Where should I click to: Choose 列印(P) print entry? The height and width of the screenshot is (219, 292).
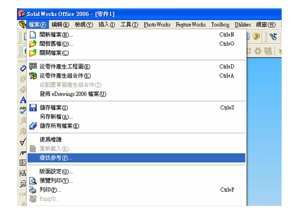coord(136,189)
